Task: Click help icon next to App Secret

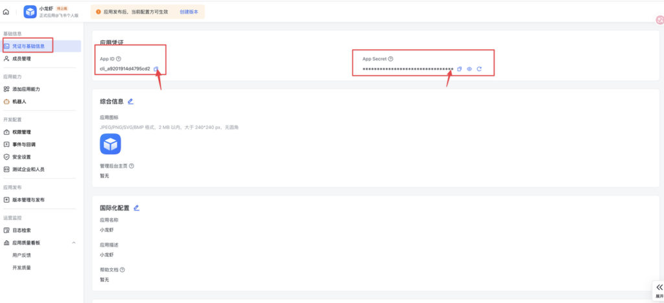Action: (x=390, y=59)
